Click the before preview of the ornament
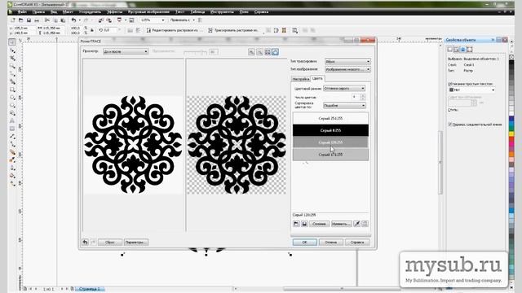522x293 pixels. coord(133,145)
